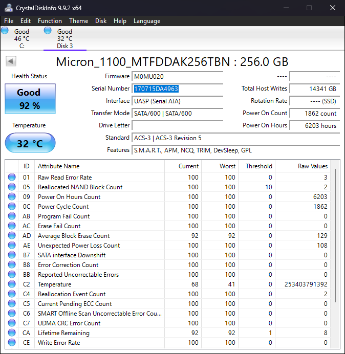The height and width of the screenshot is (354, 345).
Task: Click the Current column header
Action: [x=183, y=166]
